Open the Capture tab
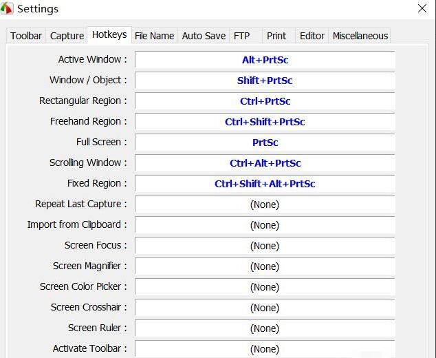Viewport: 436px width, 358px height. click(x=67, y=36)
